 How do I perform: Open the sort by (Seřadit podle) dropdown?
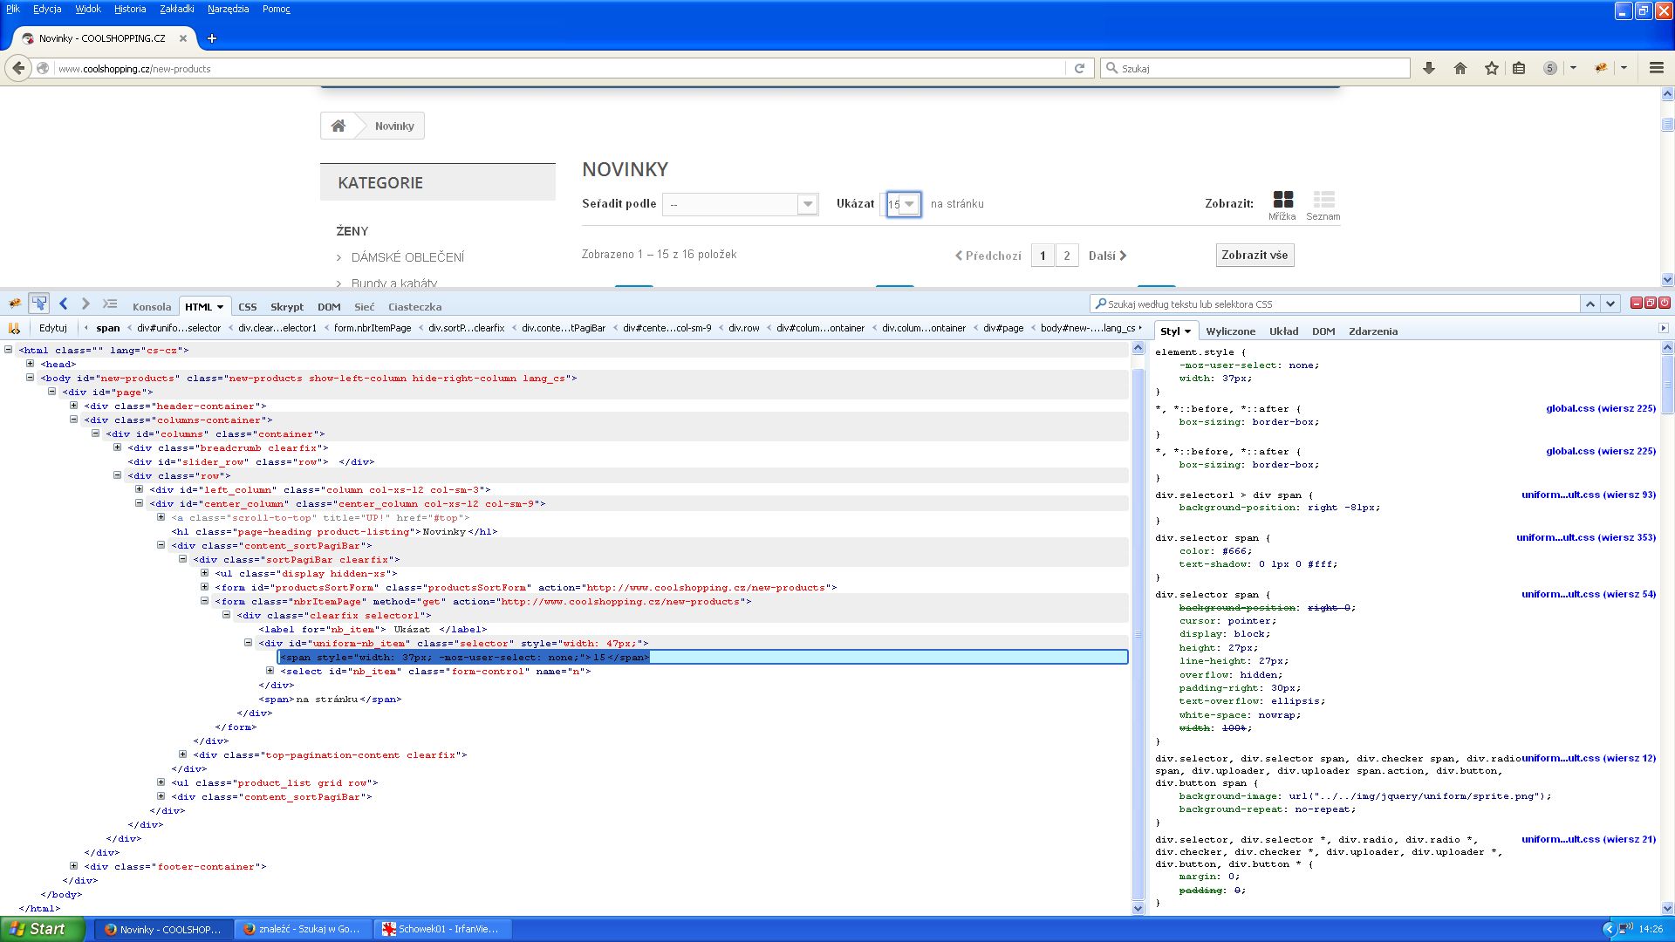tap(740, 204)
